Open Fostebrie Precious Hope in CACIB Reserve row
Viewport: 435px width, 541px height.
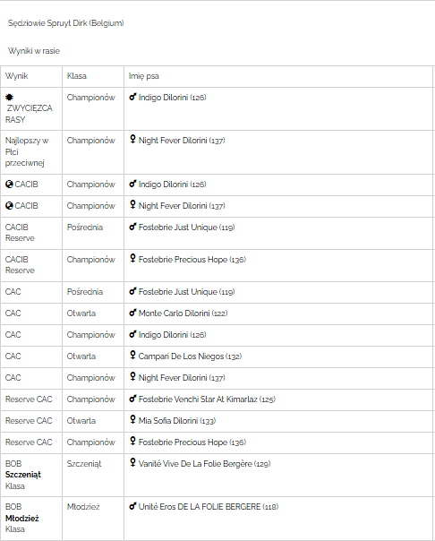coord(192,260)
